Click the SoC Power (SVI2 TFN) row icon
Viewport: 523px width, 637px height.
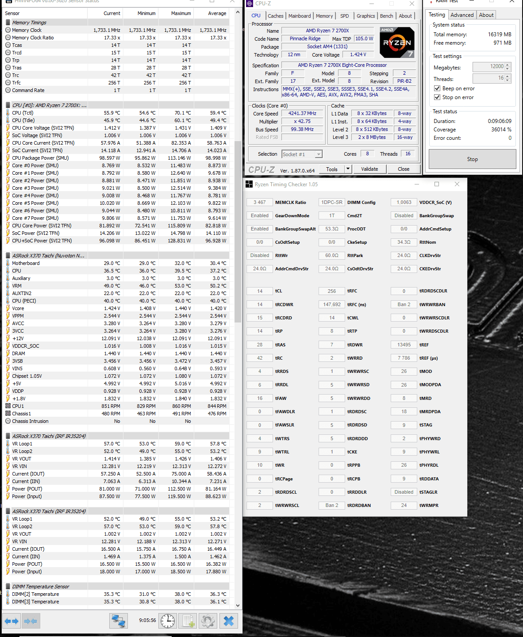(x=8, y=233)
